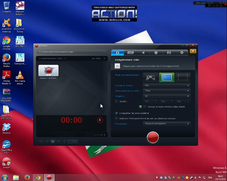Open the Dimensions de la vidéo dropdown
Viewport: 227px width, 181px height.
(x=166, y=91)
